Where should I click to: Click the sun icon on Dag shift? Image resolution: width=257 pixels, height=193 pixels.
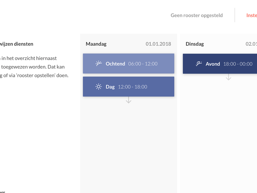tap(99, 87)
